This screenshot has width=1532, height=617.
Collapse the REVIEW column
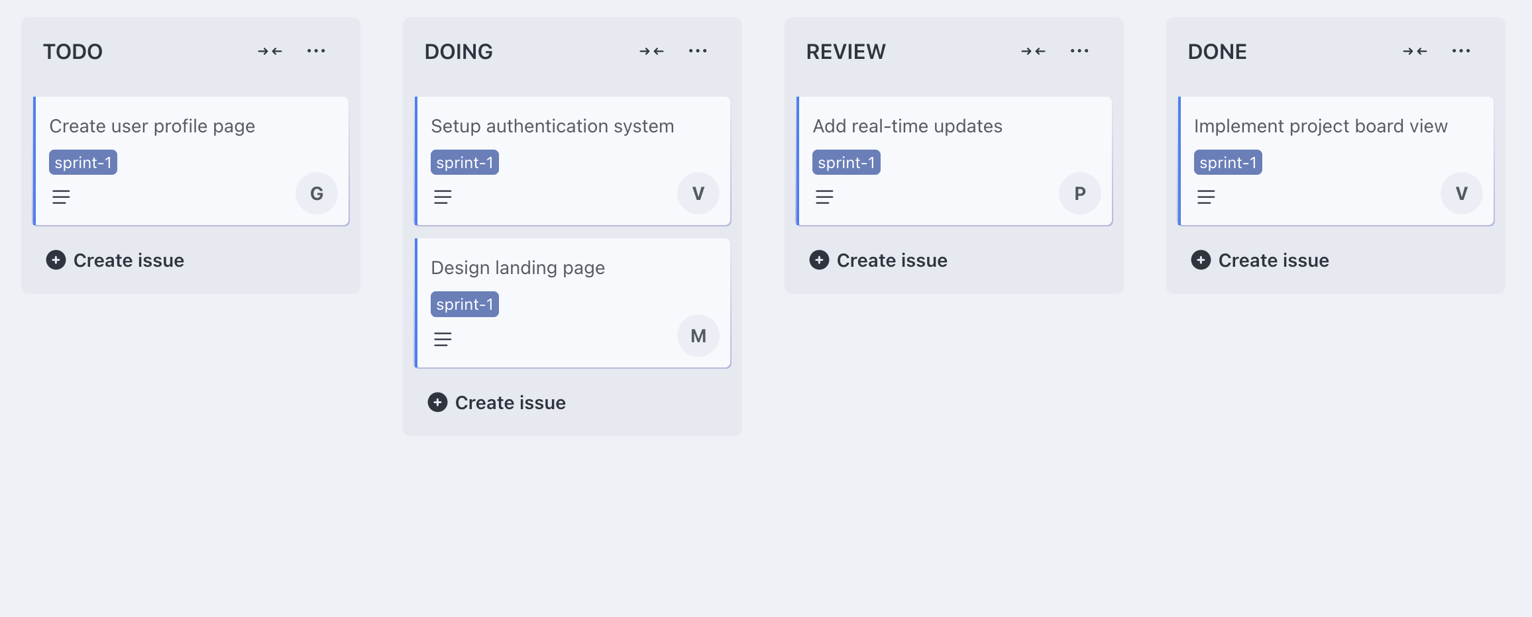[x=1033, y=51]
